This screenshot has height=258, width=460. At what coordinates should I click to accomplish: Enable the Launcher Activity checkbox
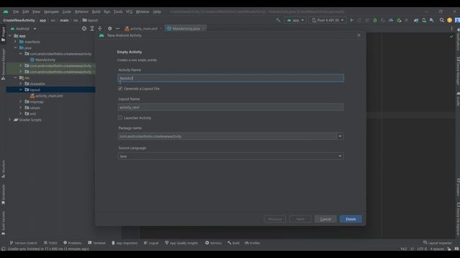(x=120, y=118)
